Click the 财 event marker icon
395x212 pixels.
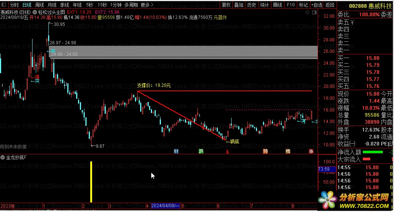point(176,151)
